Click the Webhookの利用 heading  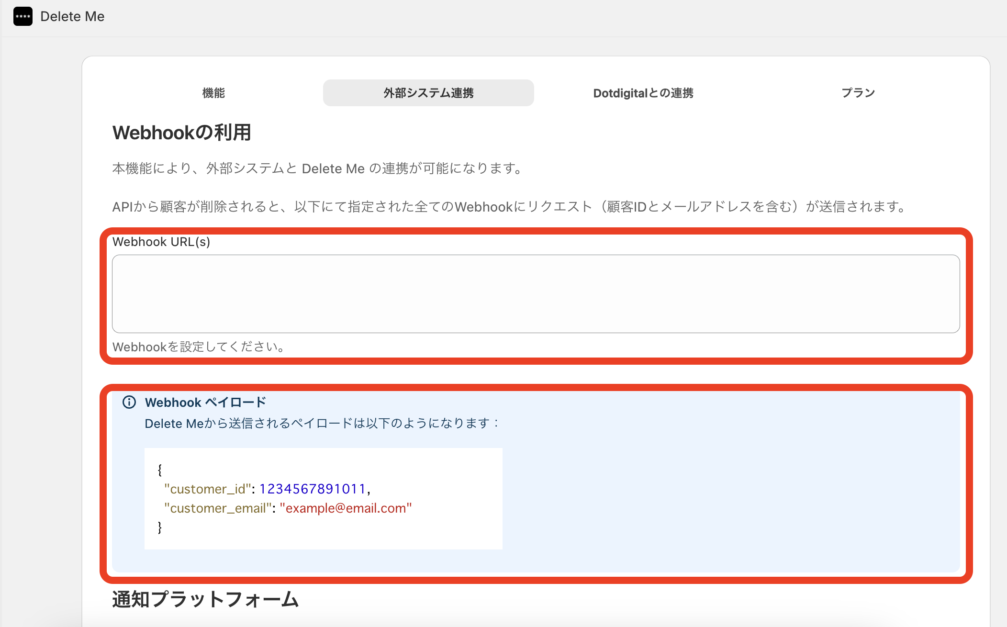pyautogui.click(x=182, y=133)
